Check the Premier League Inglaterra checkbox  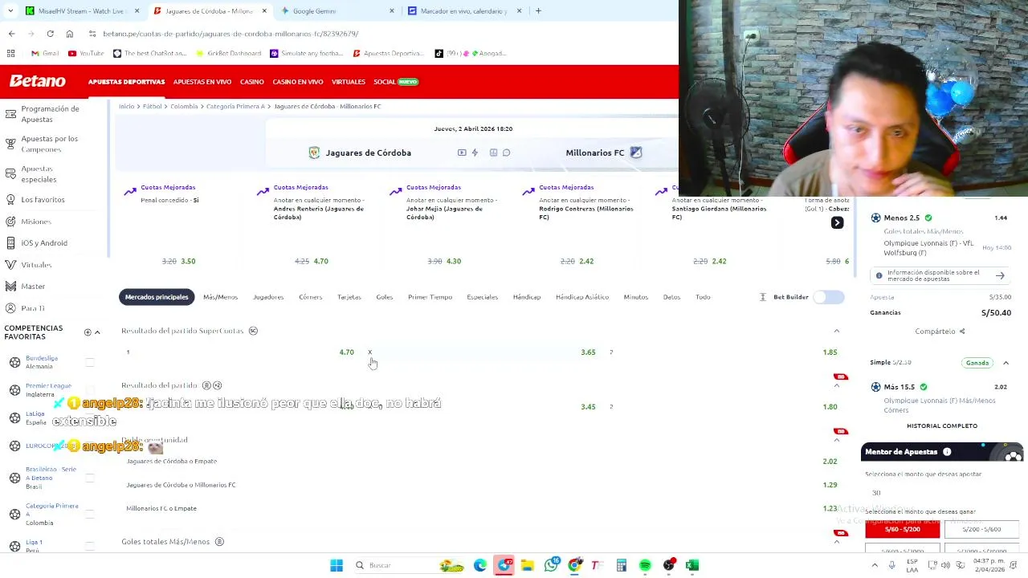pos(89,390)
